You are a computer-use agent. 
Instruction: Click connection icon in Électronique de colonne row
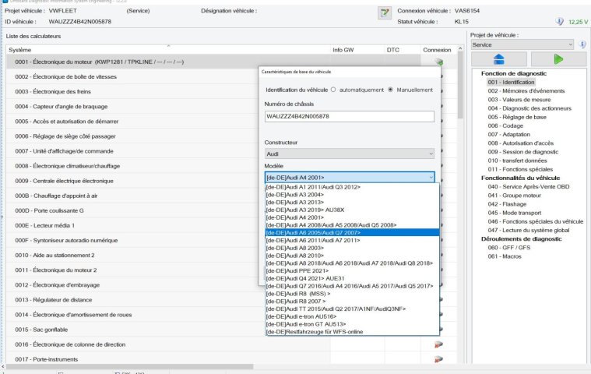(438, 344)
